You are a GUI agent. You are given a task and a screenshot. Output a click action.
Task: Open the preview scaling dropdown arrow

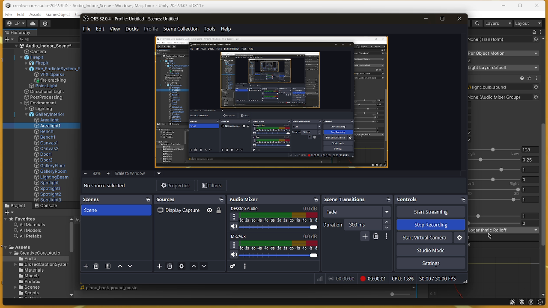[159, 174]
